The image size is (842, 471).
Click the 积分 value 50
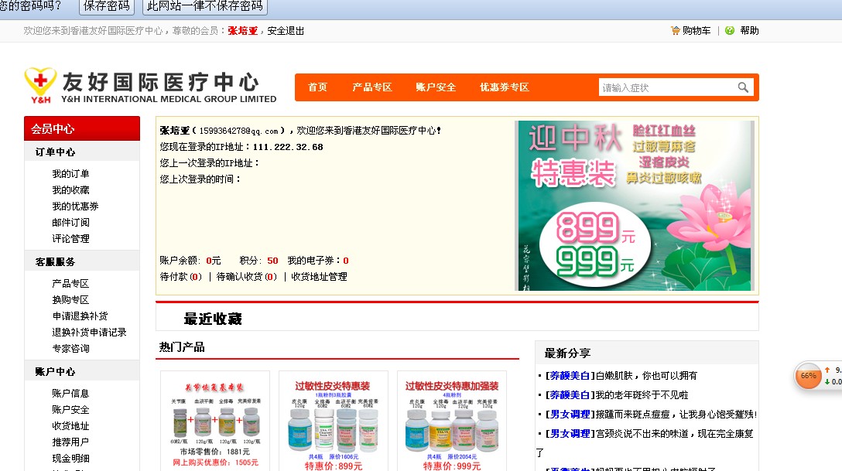point(272,260)
